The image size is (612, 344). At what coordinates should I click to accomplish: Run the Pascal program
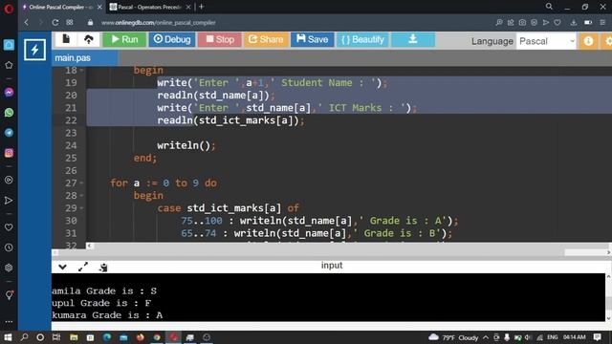[124, 39]
